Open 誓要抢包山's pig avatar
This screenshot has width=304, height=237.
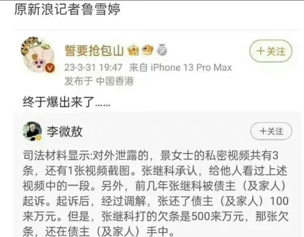tap(38, 55)
